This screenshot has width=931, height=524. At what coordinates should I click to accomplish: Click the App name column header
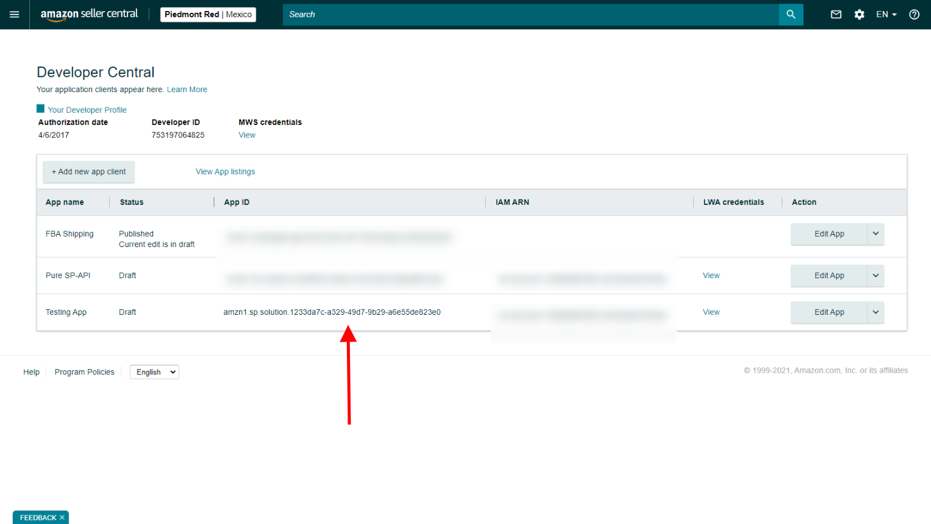65,203
